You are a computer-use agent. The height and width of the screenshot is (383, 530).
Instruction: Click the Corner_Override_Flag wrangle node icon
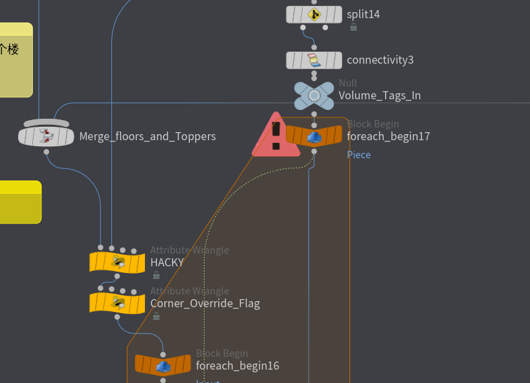click(117, 303)
